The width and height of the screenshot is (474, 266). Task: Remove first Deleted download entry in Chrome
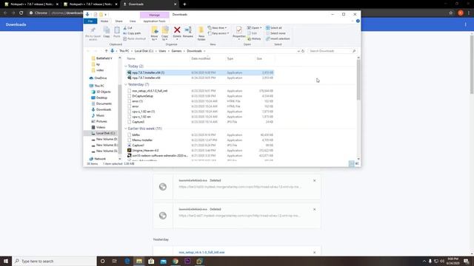[x=314, y=180]
